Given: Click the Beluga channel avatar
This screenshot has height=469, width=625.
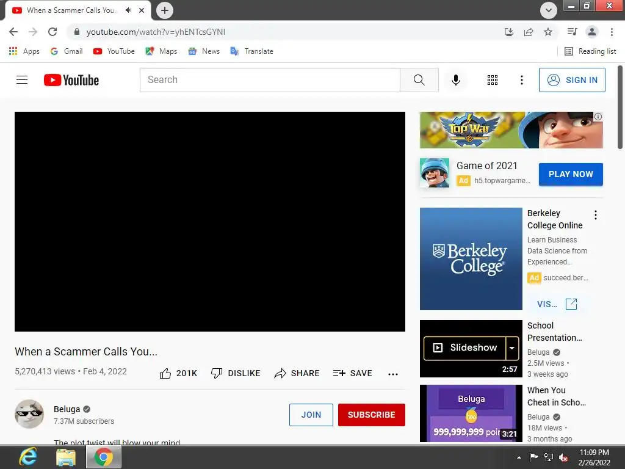Looking at the screenshot, I should [x=29, y=413].
